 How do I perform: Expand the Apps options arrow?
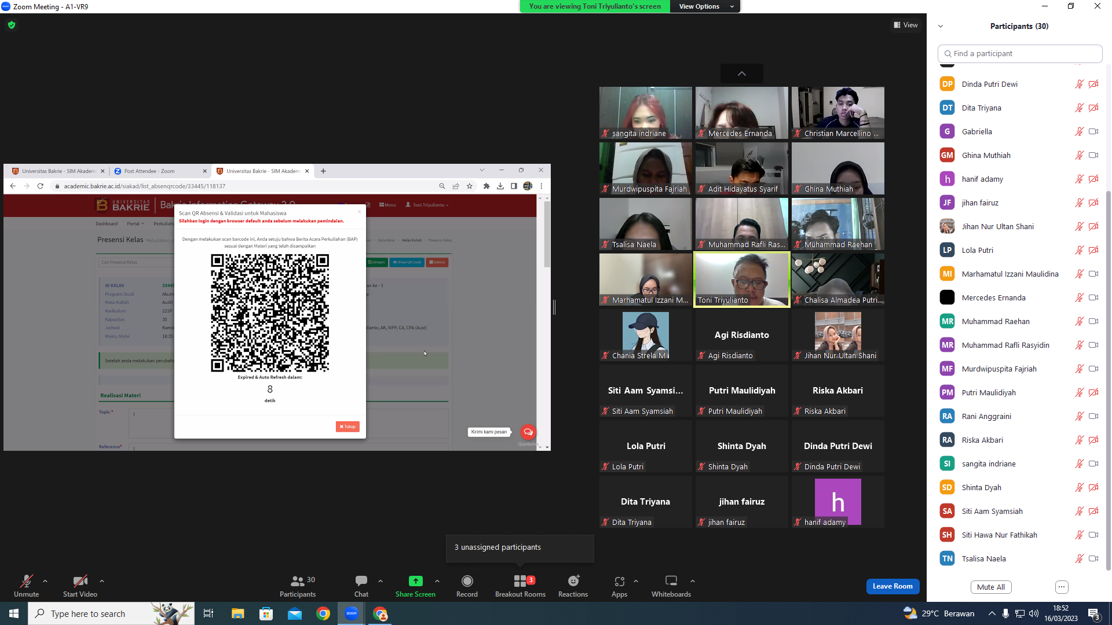click(x=636, y=581)
